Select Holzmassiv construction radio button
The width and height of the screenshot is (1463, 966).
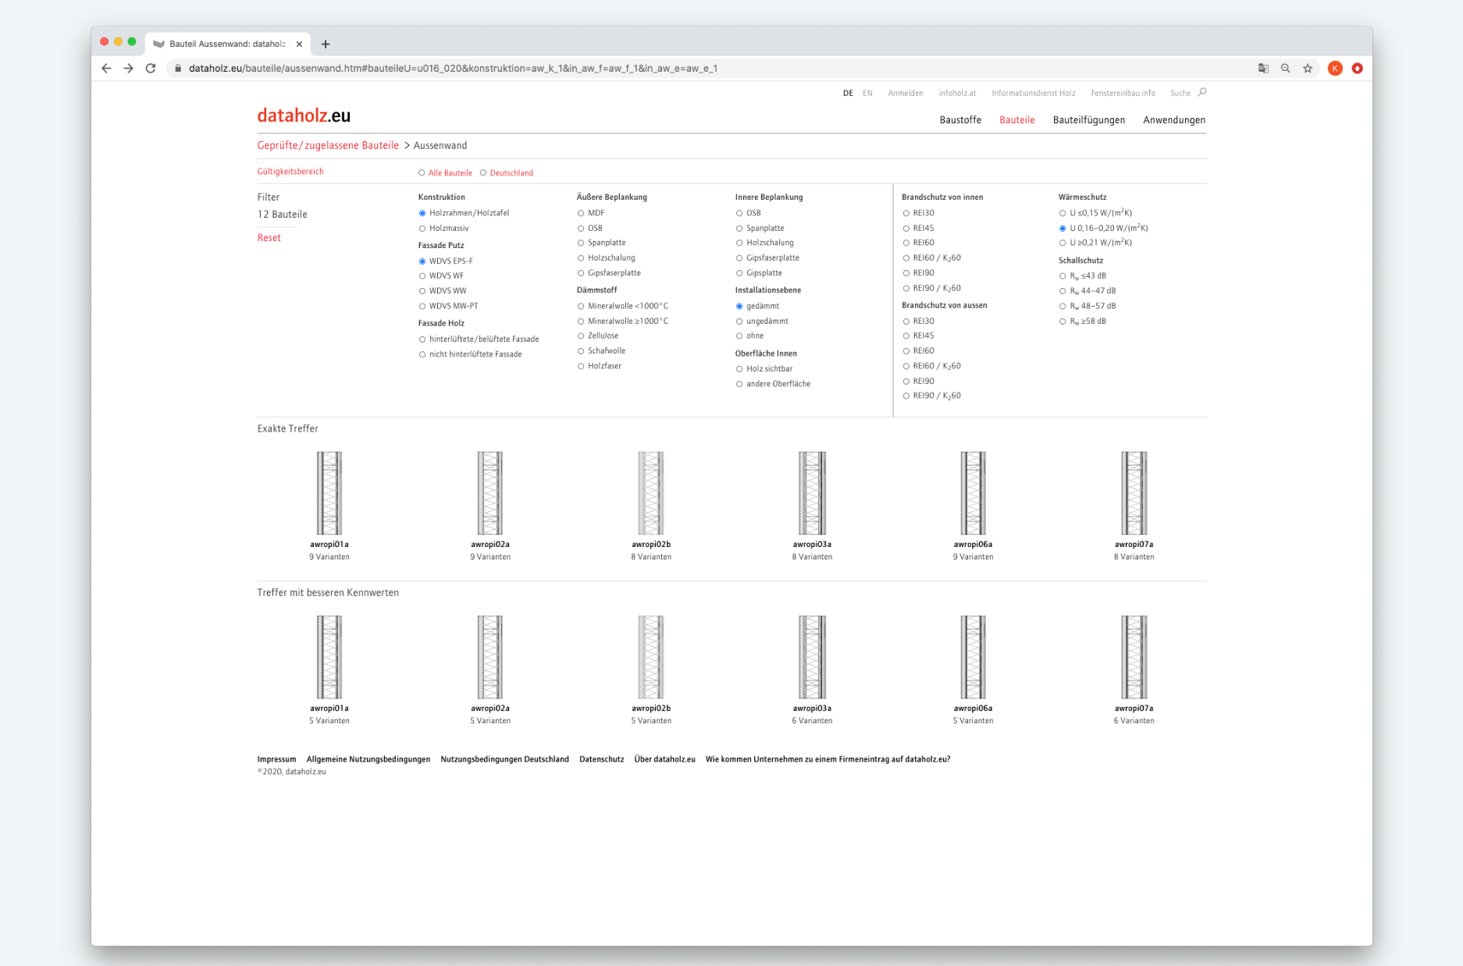[422, 229]
